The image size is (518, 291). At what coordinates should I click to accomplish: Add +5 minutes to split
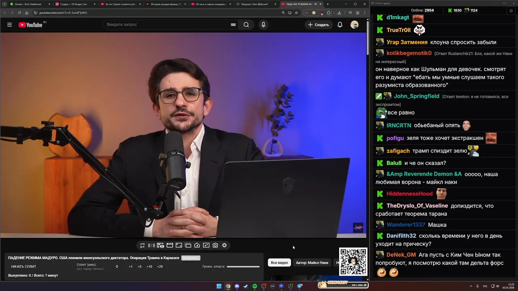[x=140, y=267]
